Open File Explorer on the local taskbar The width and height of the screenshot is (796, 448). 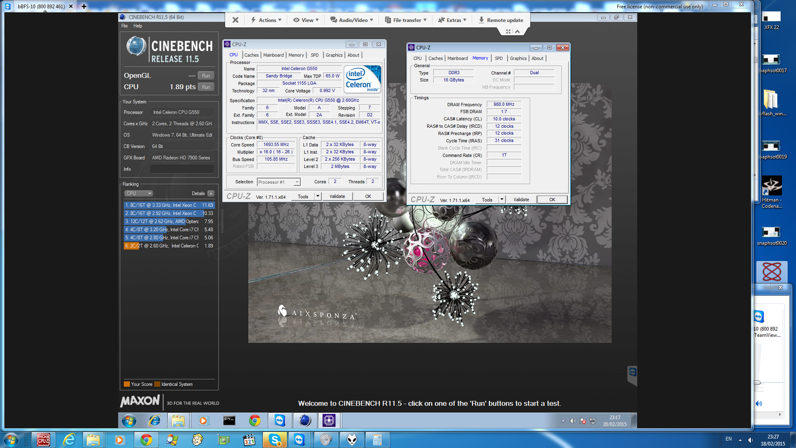tap(94, 440)
